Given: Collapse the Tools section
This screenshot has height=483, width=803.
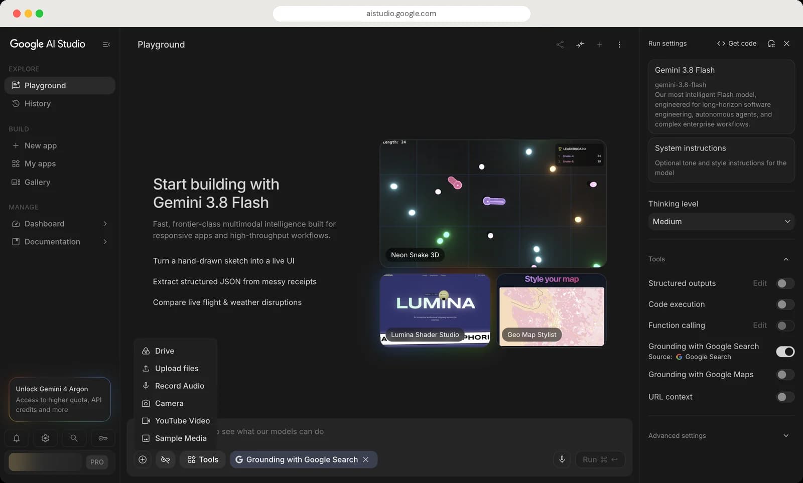Looking at the screenshot, I should coord(786,259).
